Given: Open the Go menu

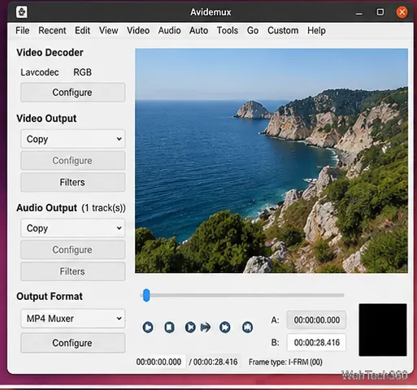Looking at the screenshot, I should point(253,30).
